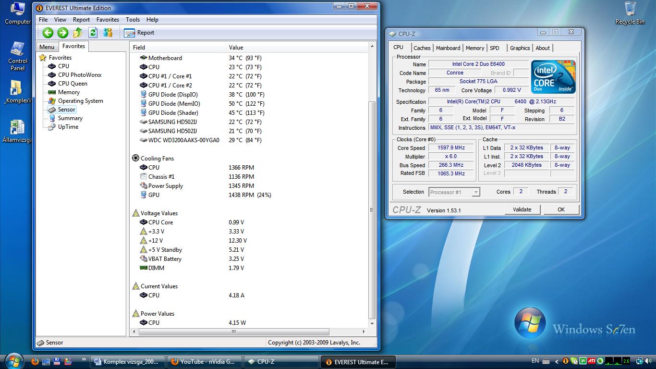Screen dimensions: 656x369
Task: Open the Processor #1 selection dropdown
Action: (454, 192)
